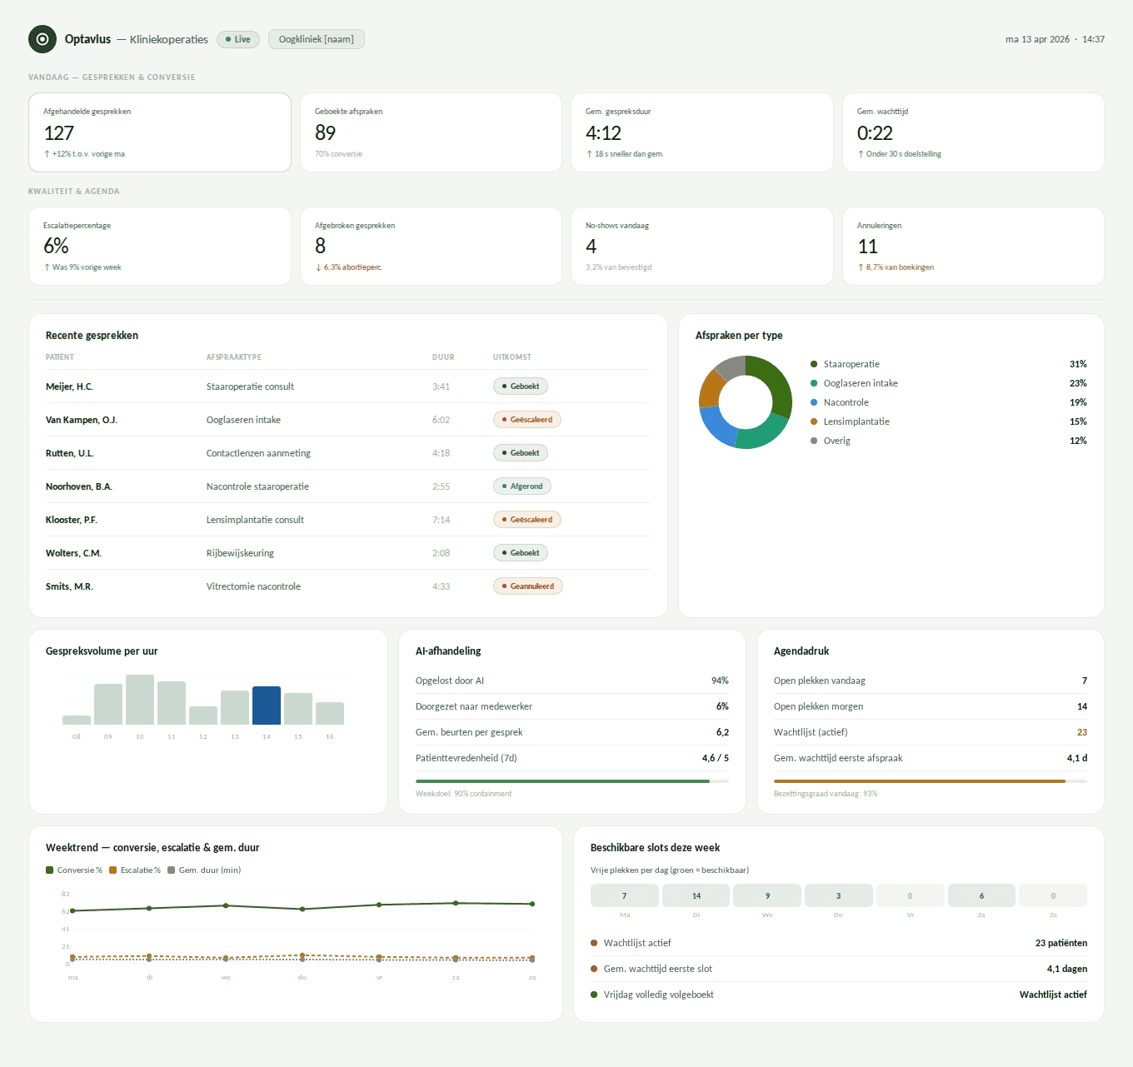
Task: Select Saturday slot with 6 free places
Action: (981, 895)
